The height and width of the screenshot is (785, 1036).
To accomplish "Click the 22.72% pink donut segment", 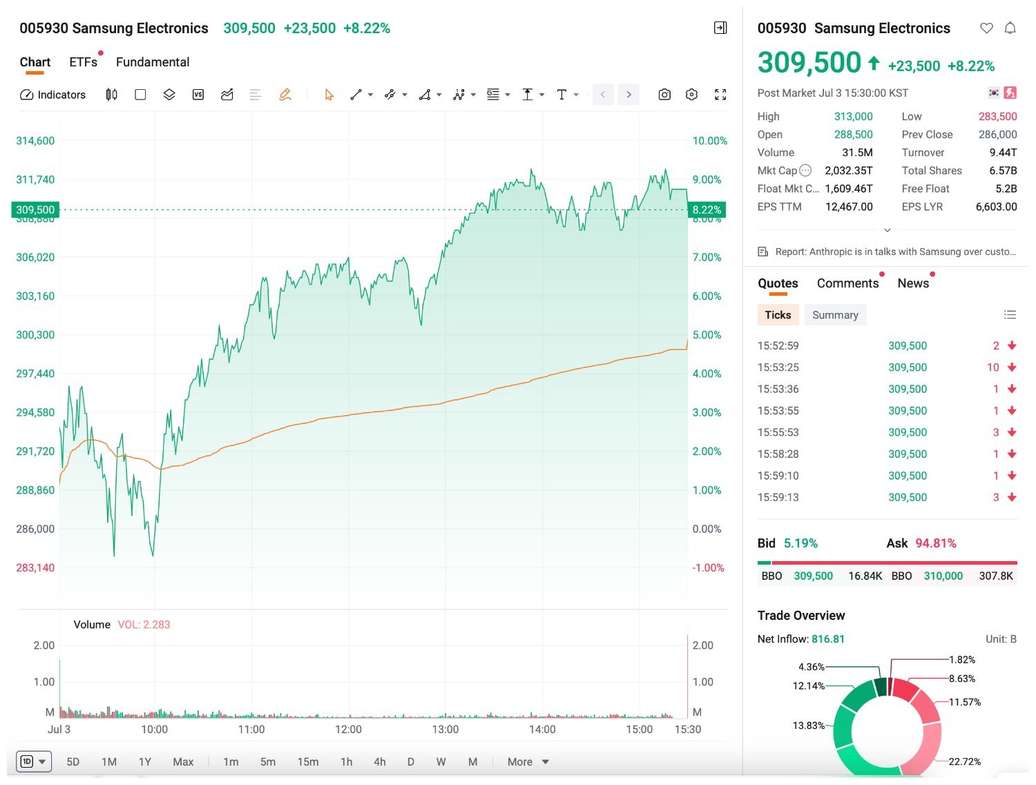I will click(x=928, y=750).
